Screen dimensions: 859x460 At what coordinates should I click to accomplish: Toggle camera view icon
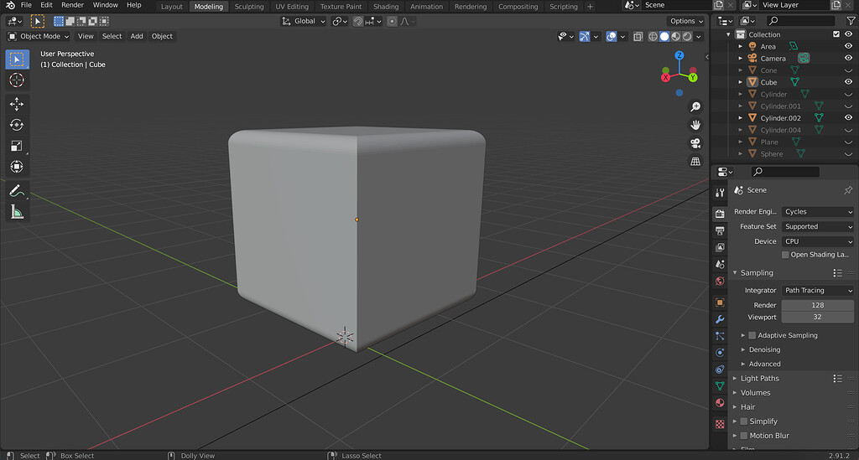point(695,143)
